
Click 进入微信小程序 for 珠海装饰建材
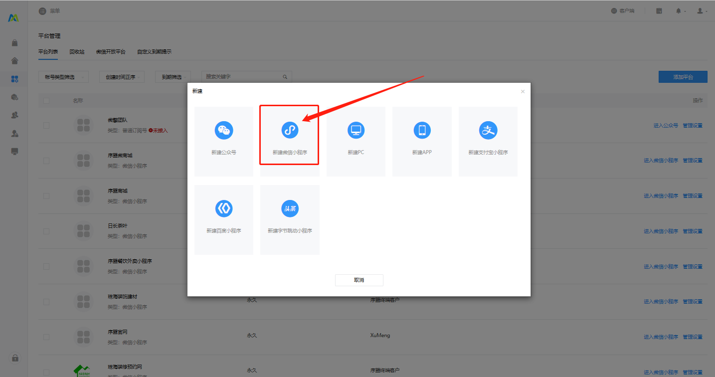pos(661,302)
